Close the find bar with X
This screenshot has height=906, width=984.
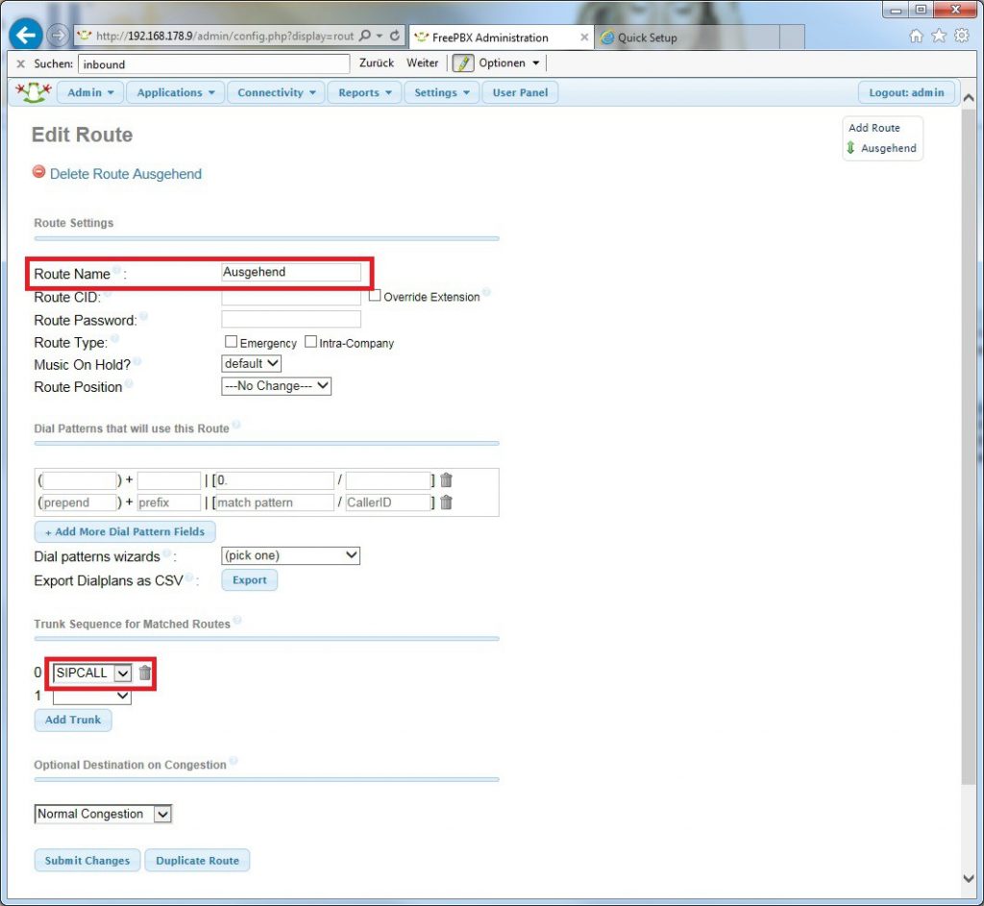(x=21, y=64)
